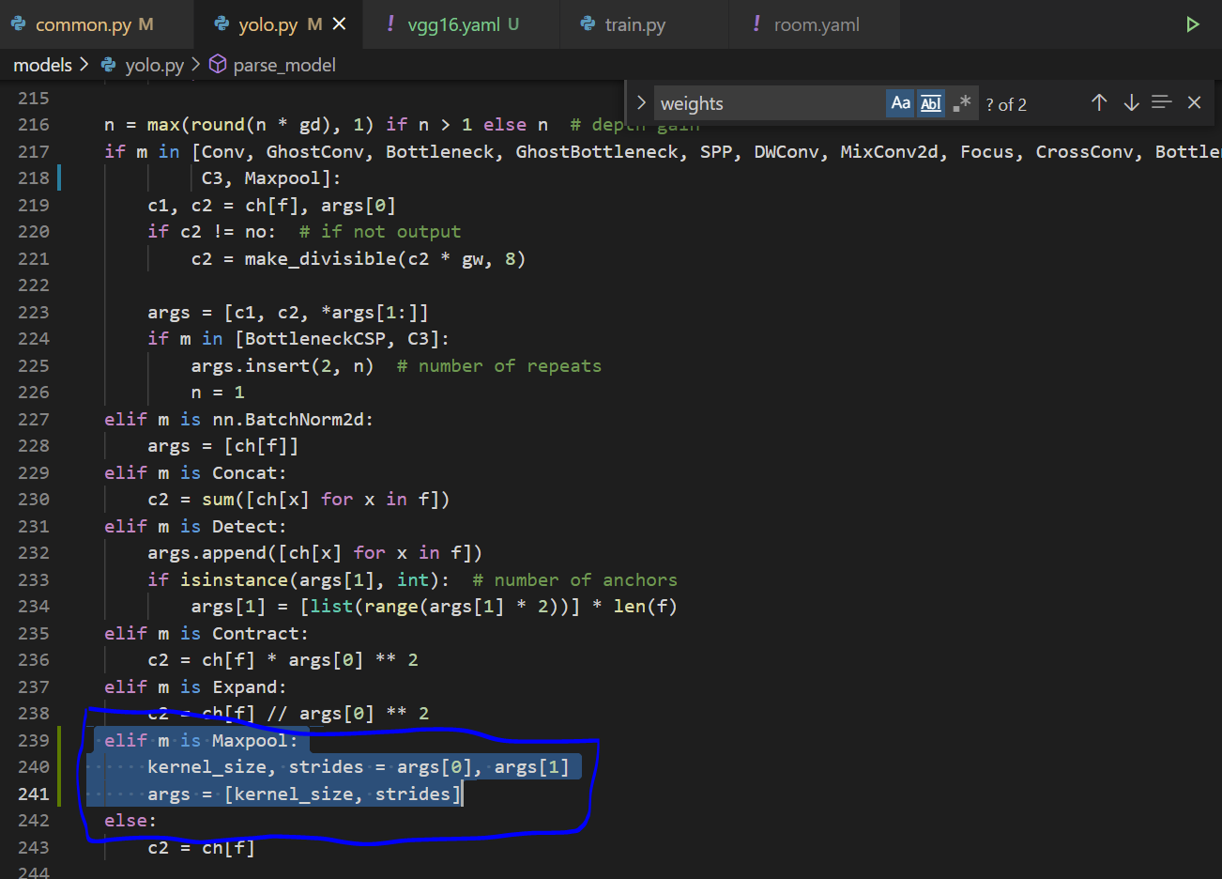Enable Match Case in the find widget
Image resolution: width=1222 pixels, height=879 pixels.
[x=900, y=103]
